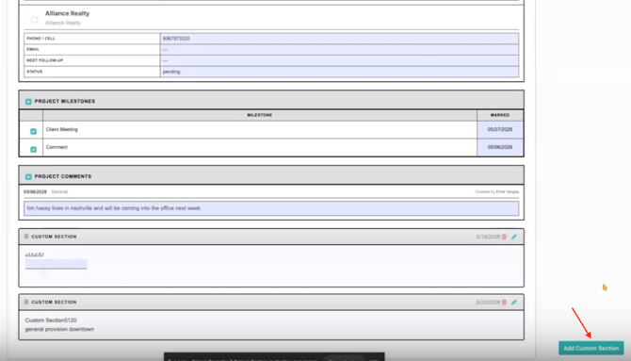Click the Project Comments header title
Viewport: 631px width, 361px height.
pos(63,176)
